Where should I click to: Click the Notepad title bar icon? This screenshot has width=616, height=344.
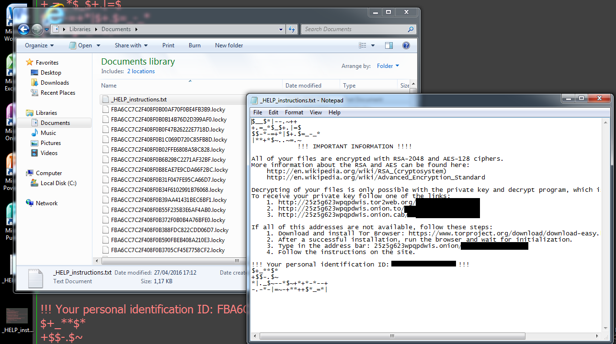(x=254, y=100)
